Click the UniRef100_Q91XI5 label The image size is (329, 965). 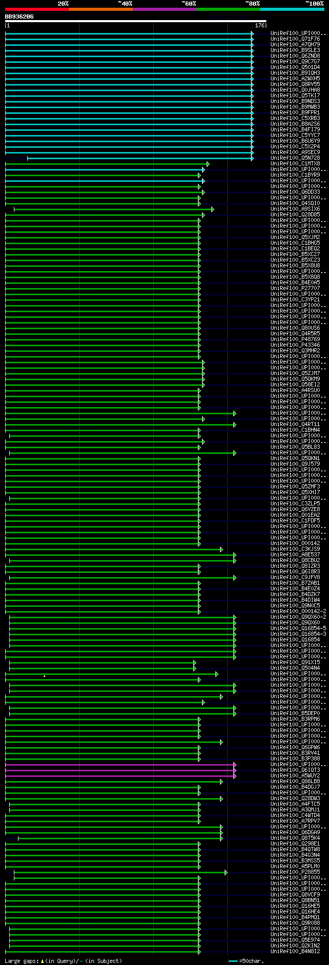(x=295, y=663)
